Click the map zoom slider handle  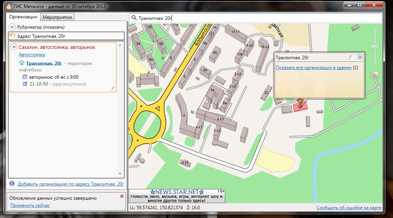point(375,47)
